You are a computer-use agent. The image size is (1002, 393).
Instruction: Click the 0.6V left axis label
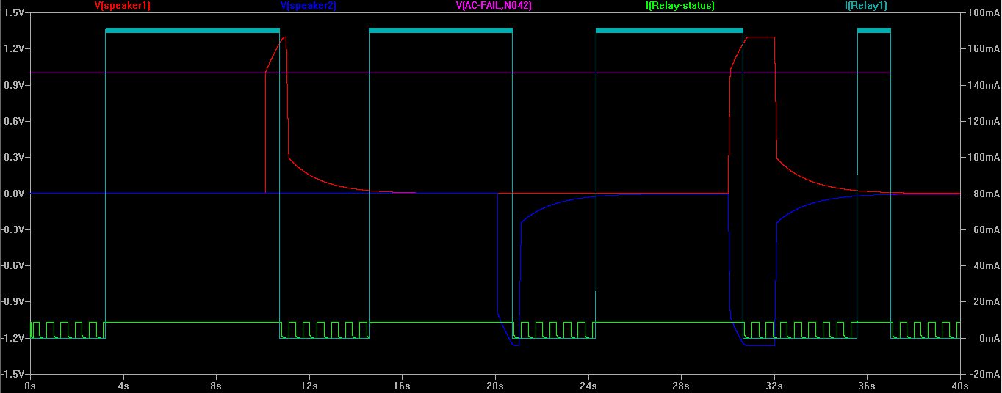[14, 121]
